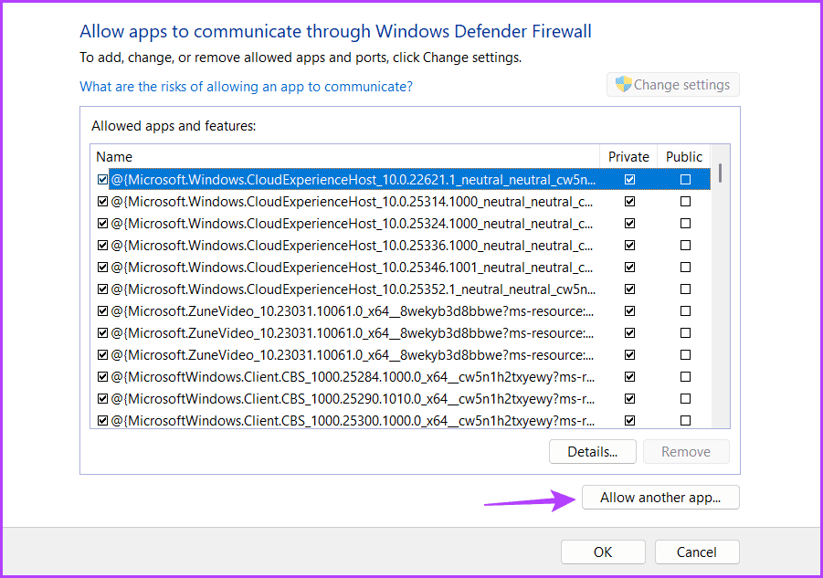Check Public box for Client.CBS_1000.25284.1000.0
The width and height of the screenshot is (823, 578).
tap(685, 377)
